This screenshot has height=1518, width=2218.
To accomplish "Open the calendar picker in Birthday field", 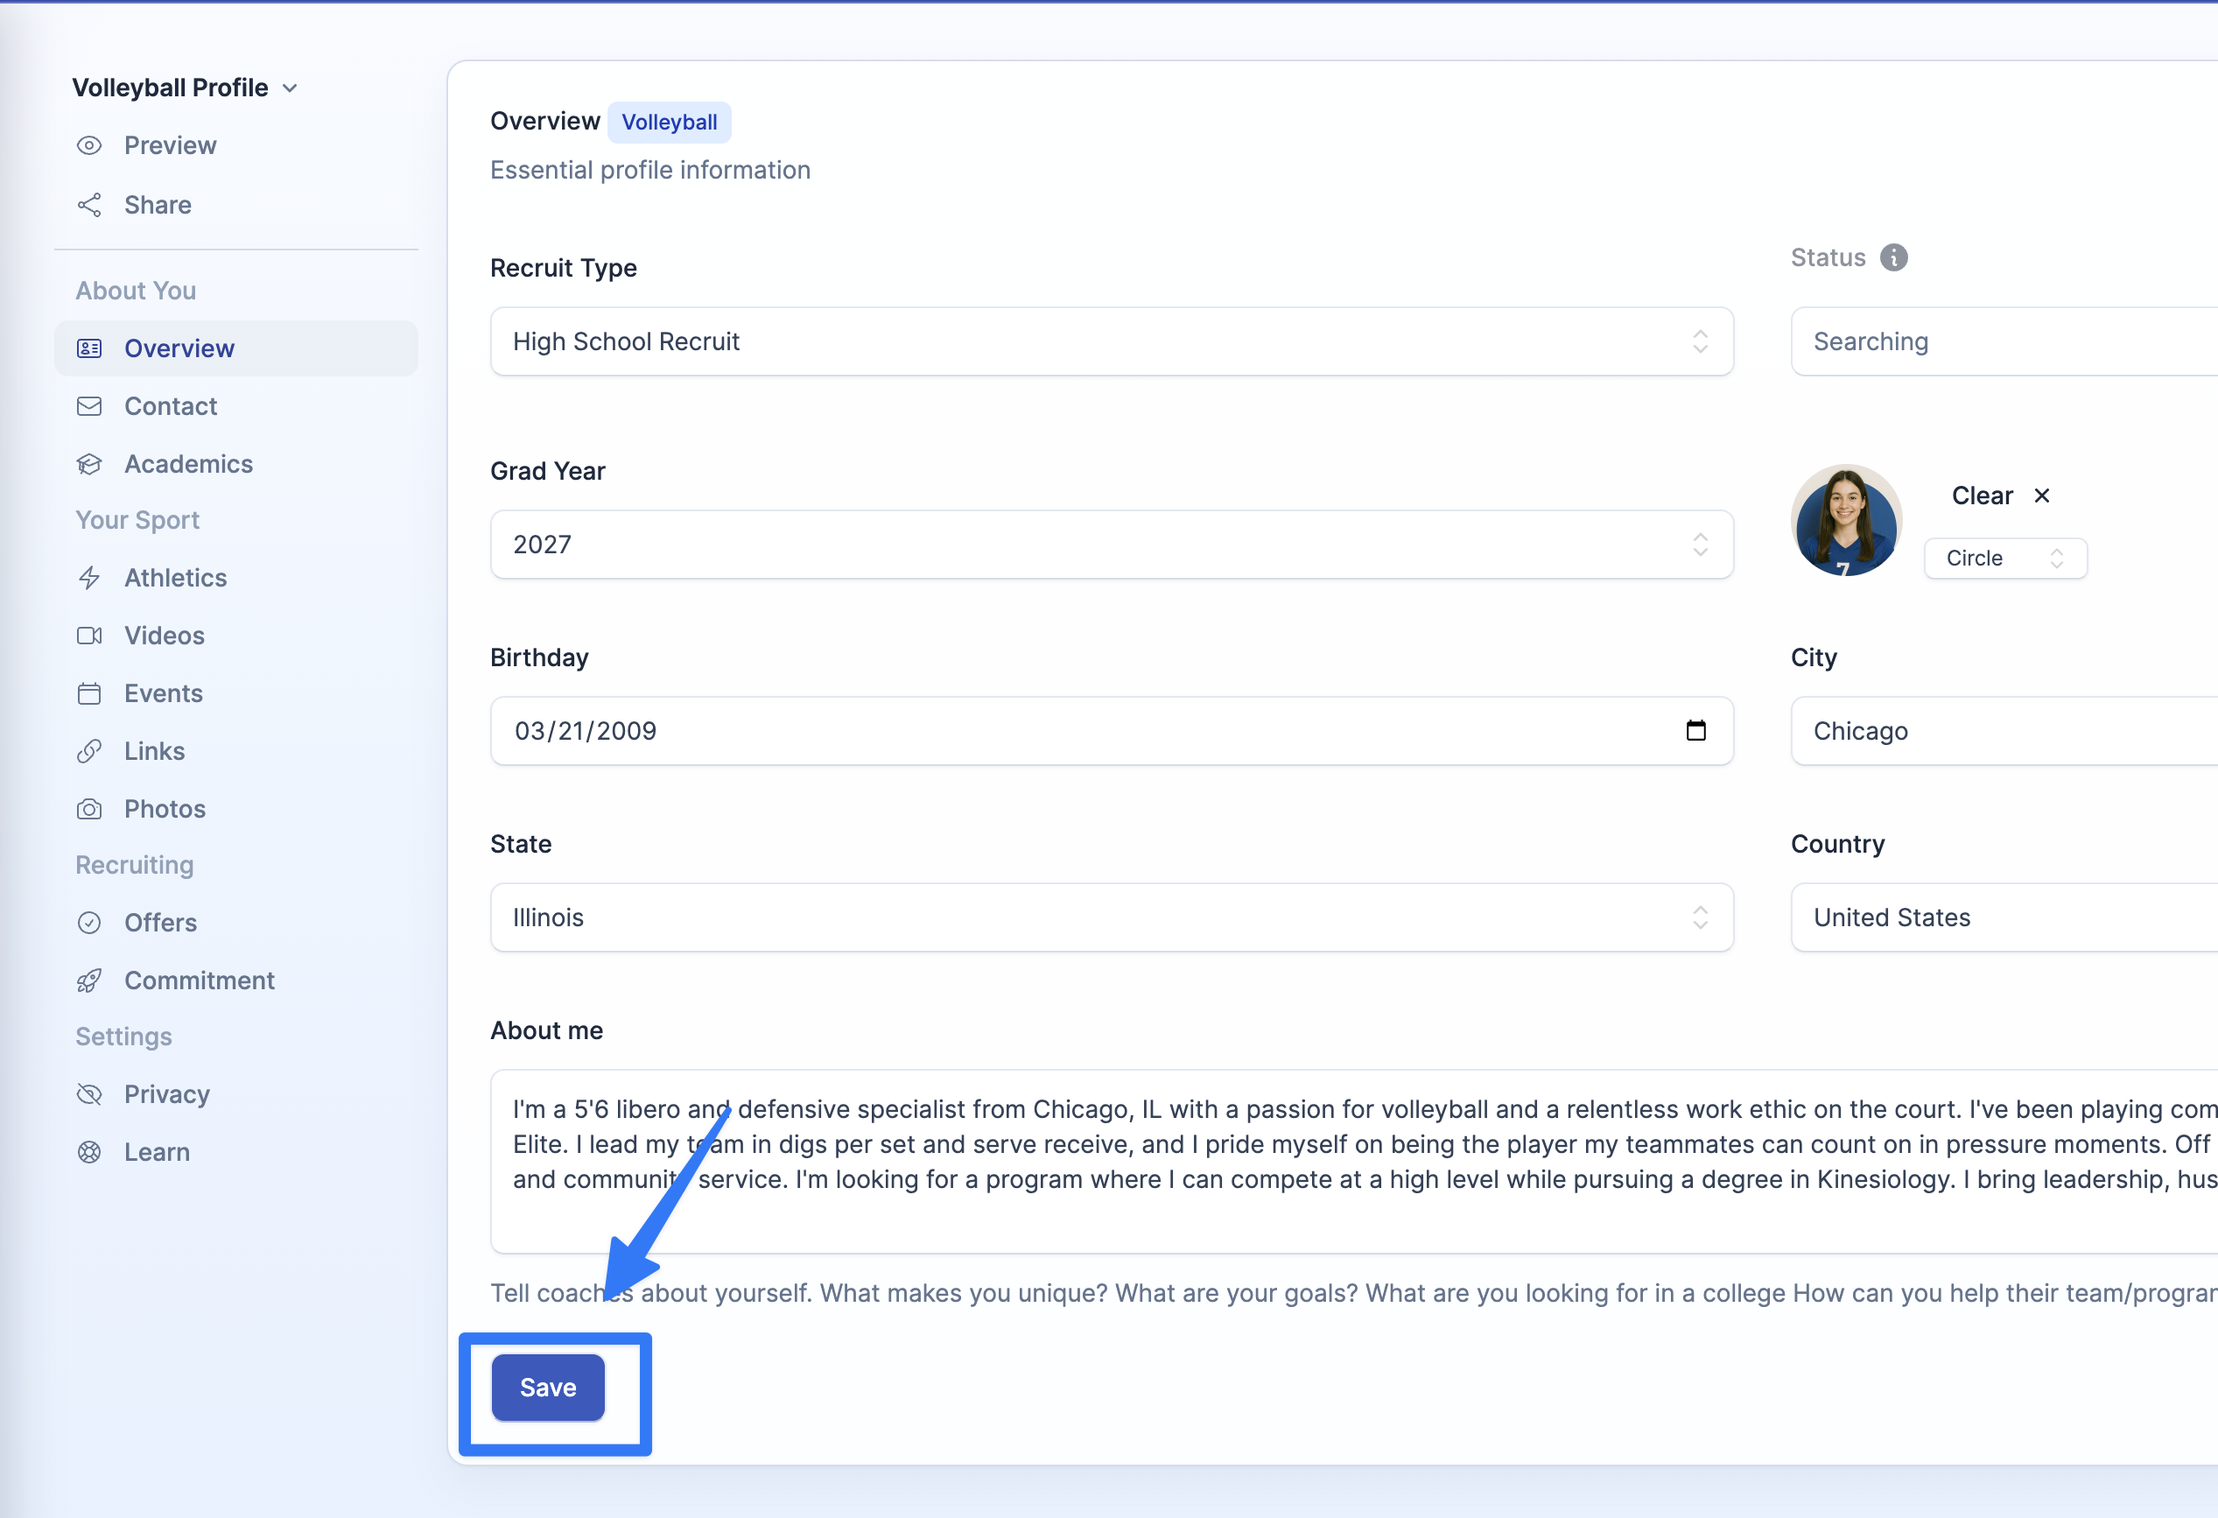I will point(1695,730).
